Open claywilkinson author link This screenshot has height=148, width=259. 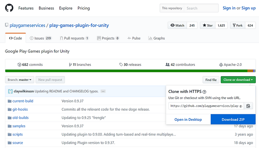click(24, 91)
